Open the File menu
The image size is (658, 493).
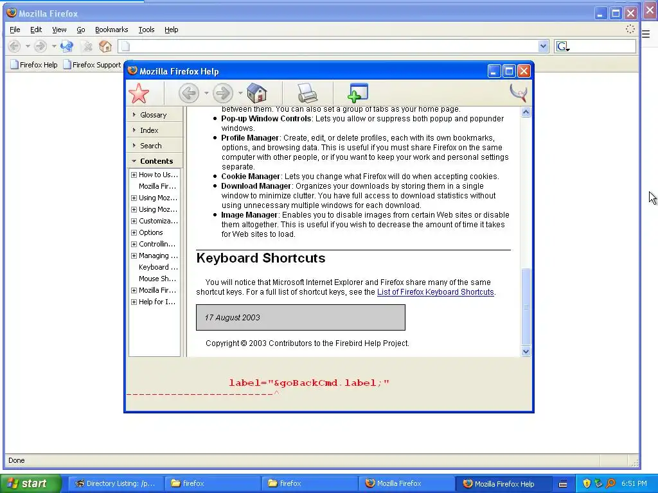(x=15, y=30)
